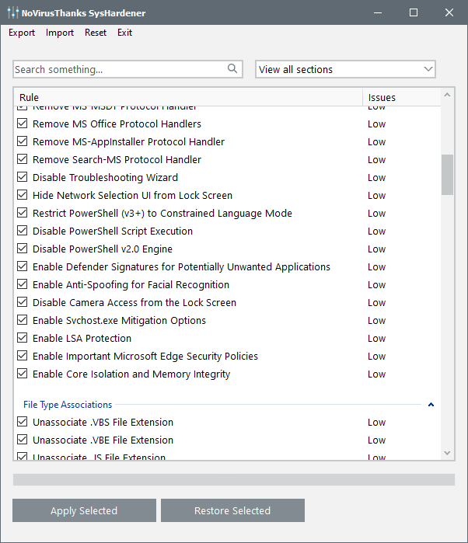Open the View all sections dropdown
Viewport: 468px width, 543px height.
click(345, 69)
